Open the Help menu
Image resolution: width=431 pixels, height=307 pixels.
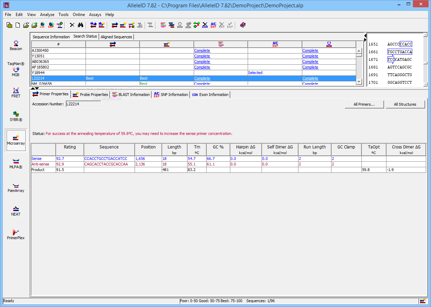[x=110, y=15]
